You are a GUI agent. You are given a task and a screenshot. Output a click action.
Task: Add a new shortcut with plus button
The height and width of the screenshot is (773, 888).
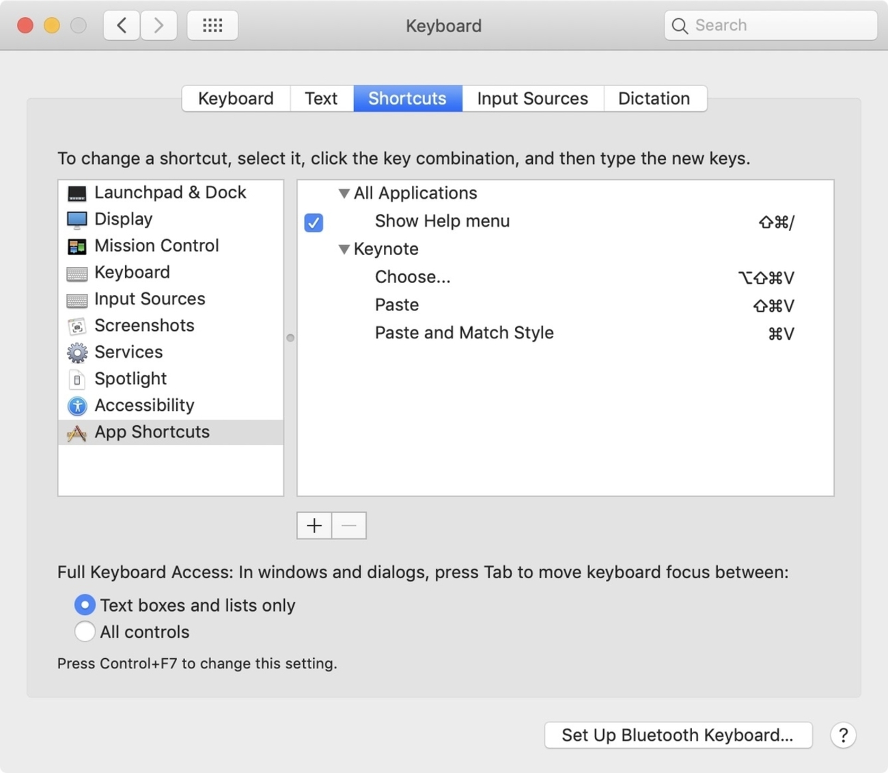click(x=314, y=526)
